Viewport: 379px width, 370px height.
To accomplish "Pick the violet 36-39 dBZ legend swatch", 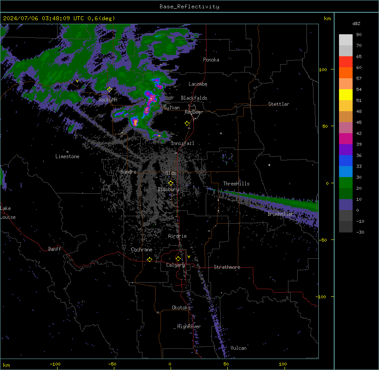I will (346, 150).
